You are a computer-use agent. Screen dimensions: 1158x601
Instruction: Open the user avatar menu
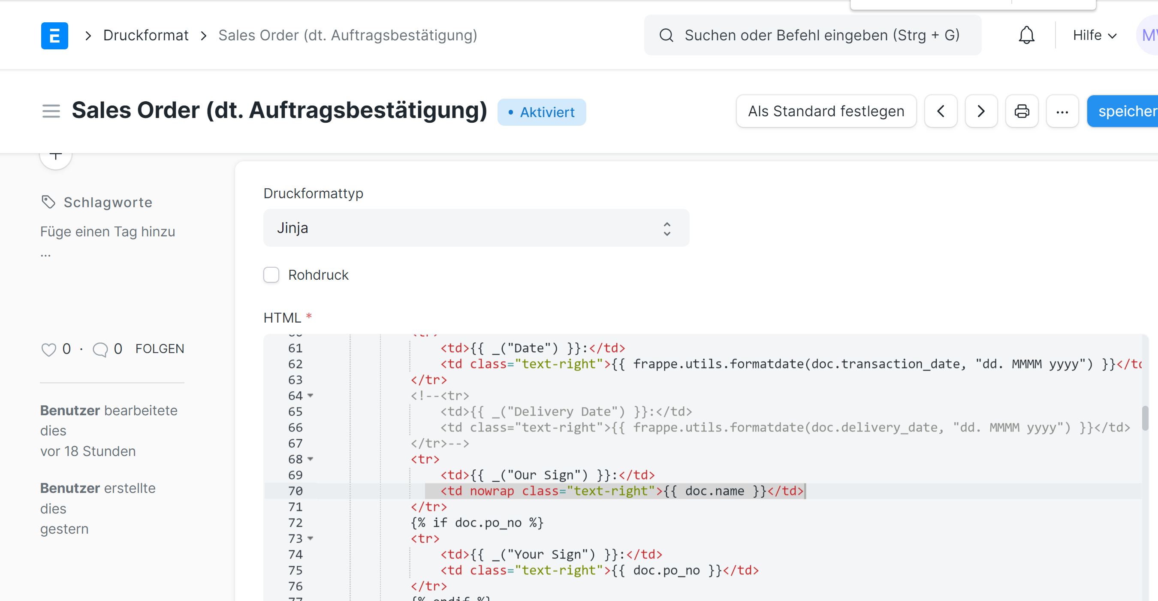tap(1148, 35)
